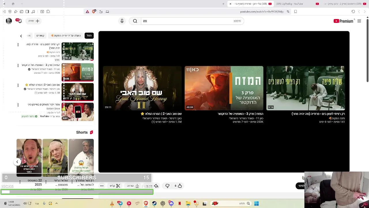Image resolution: width=369 pixels, height=208 pixels.
Task: Open the media control music note icon
Action: [33, 12]
